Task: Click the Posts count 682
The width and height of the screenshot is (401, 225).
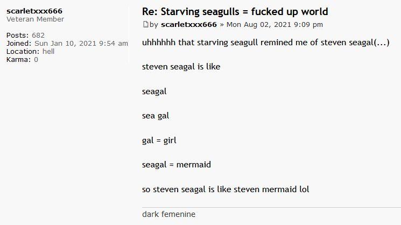Action: [x=38, y=36]
